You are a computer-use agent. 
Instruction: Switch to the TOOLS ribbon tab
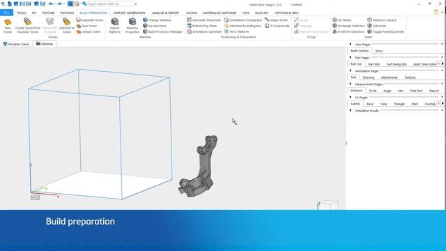[22, 13]
